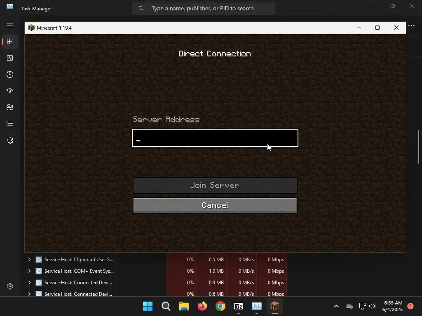Click OneDrive cloud tray icon
This screenshot has width=422, height=316.
pos(349,306)
